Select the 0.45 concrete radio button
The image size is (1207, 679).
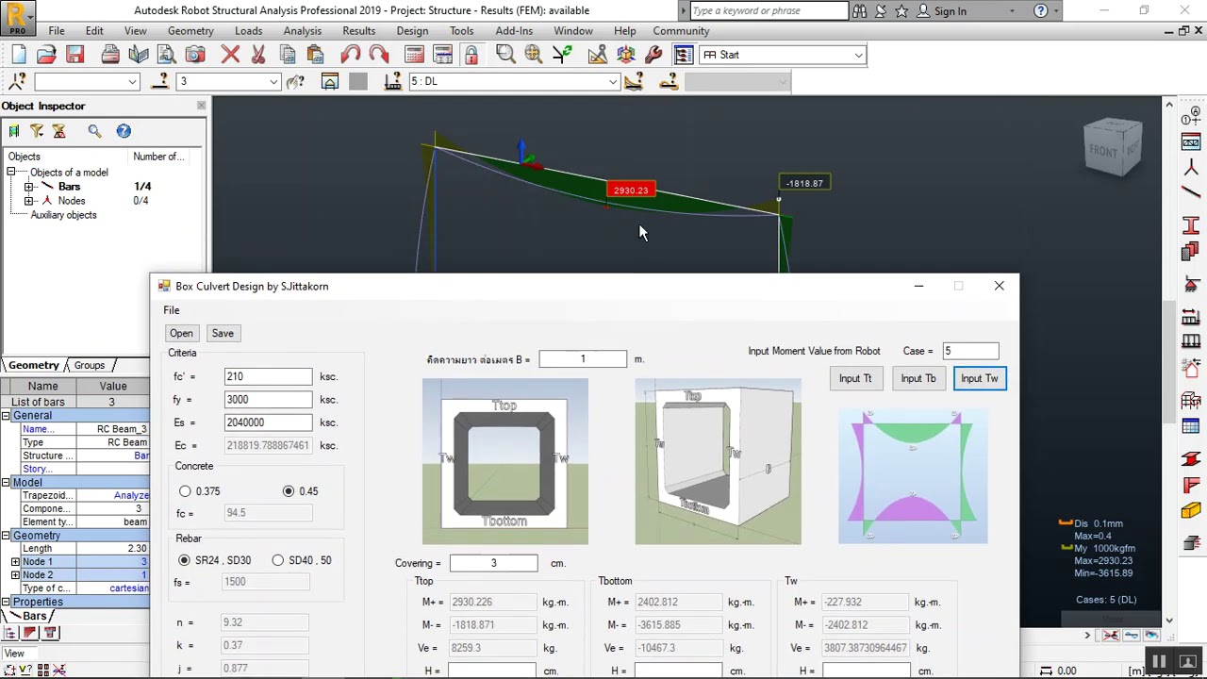pos(289,491)
